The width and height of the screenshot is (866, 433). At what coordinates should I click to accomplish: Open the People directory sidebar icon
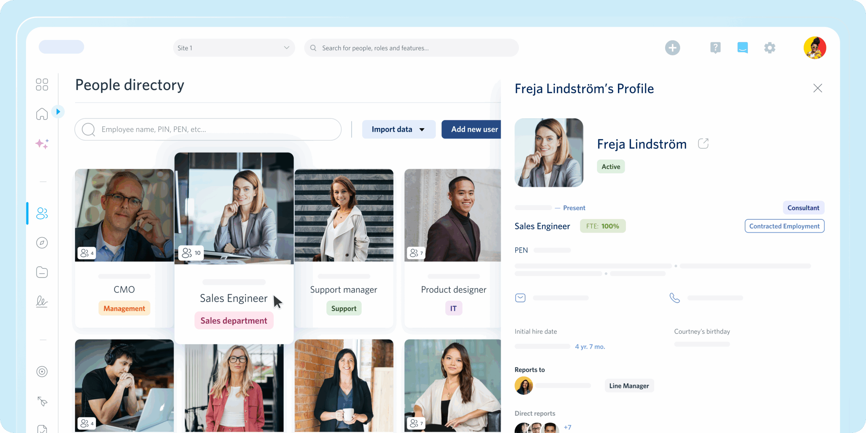click(42, 213)
